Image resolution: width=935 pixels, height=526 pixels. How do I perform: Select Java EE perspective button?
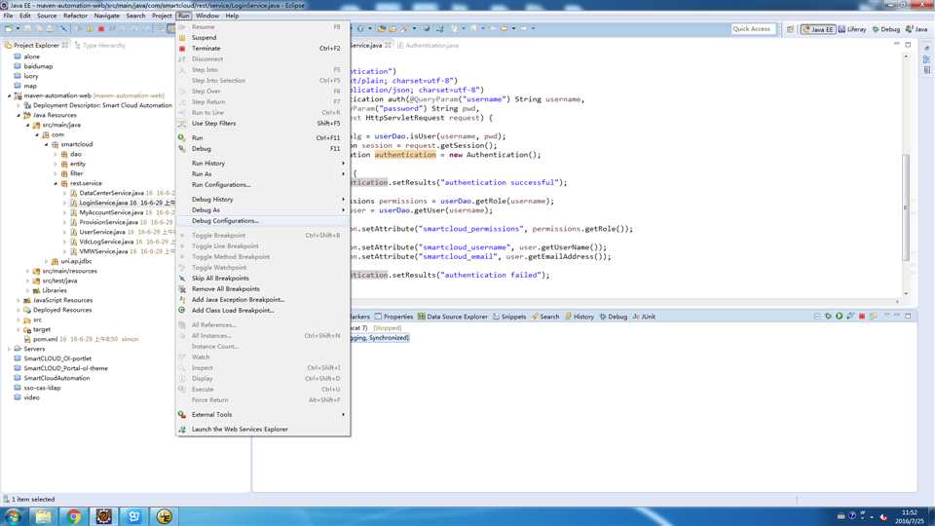(x=818, y=29)
